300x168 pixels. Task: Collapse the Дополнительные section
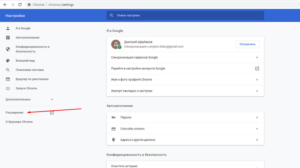pos(52,99)
